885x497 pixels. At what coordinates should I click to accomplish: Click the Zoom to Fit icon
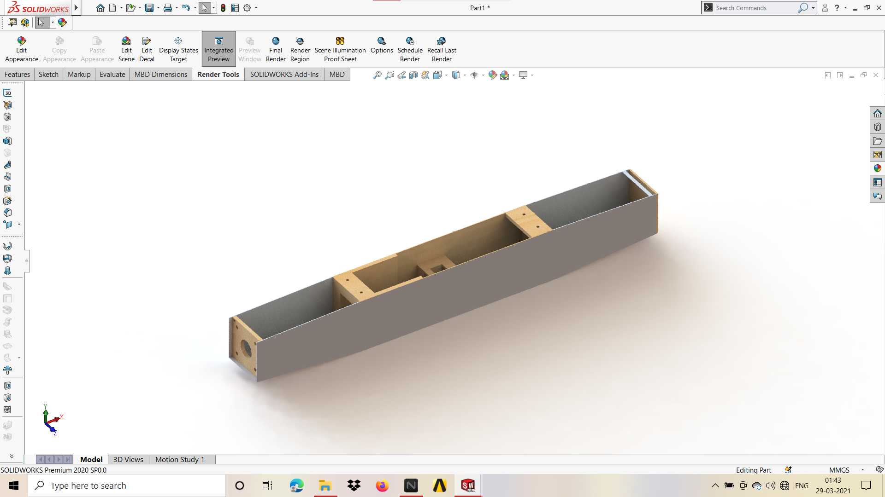(378, 75)
